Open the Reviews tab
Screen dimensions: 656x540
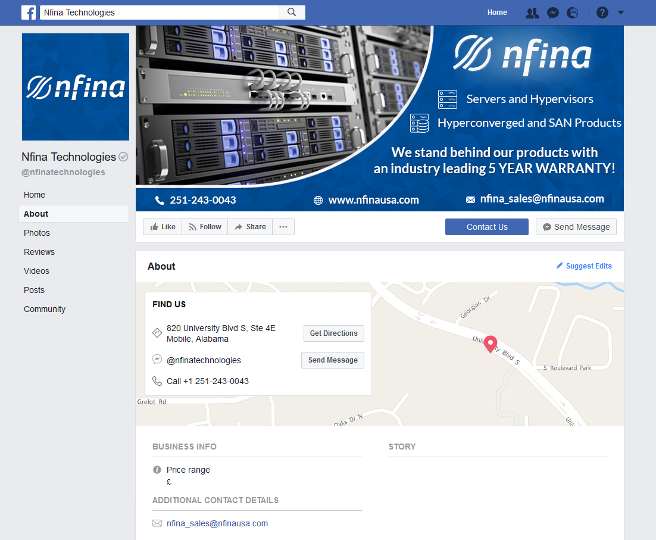pos(39,252)
